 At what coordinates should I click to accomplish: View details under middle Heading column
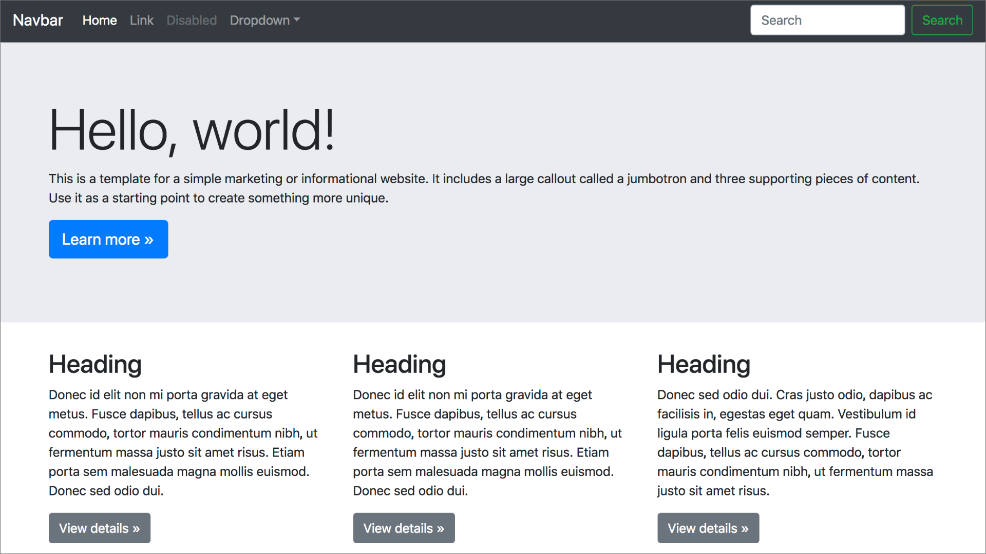point(404,528)
